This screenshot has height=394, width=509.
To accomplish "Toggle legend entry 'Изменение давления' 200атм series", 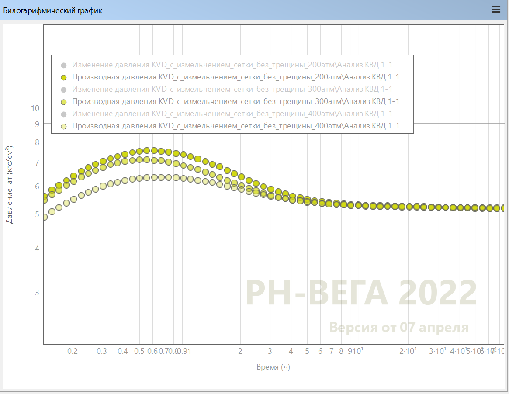I will [227, 65].
